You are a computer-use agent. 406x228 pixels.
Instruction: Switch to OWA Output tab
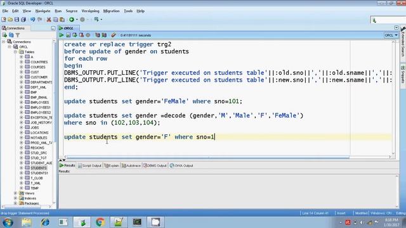coord(181,166)
